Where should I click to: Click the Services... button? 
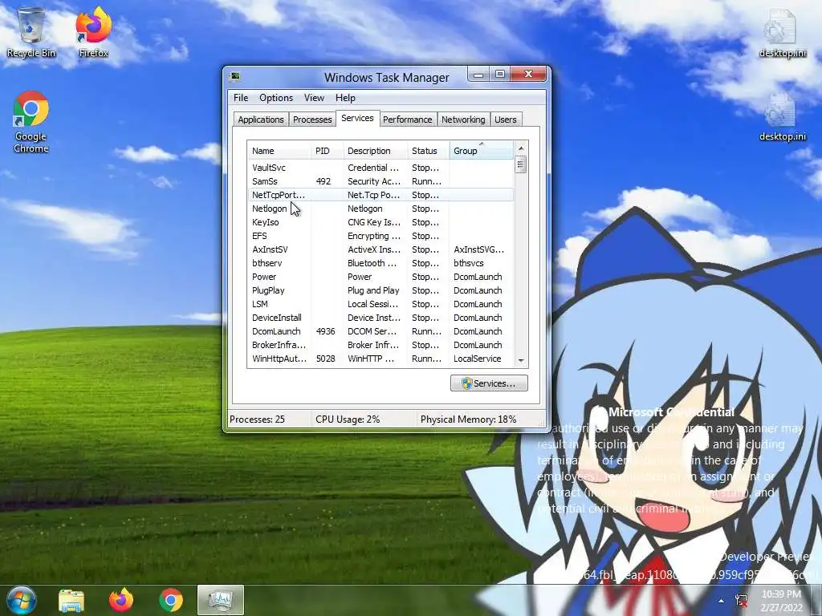pyautogui.click(x=489, y=383)
